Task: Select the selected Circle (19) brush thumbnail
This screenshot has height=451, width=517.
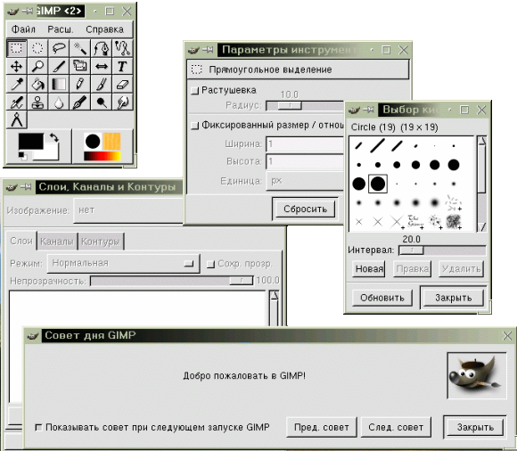Action: pyautogui.click(x=378, y=184)
